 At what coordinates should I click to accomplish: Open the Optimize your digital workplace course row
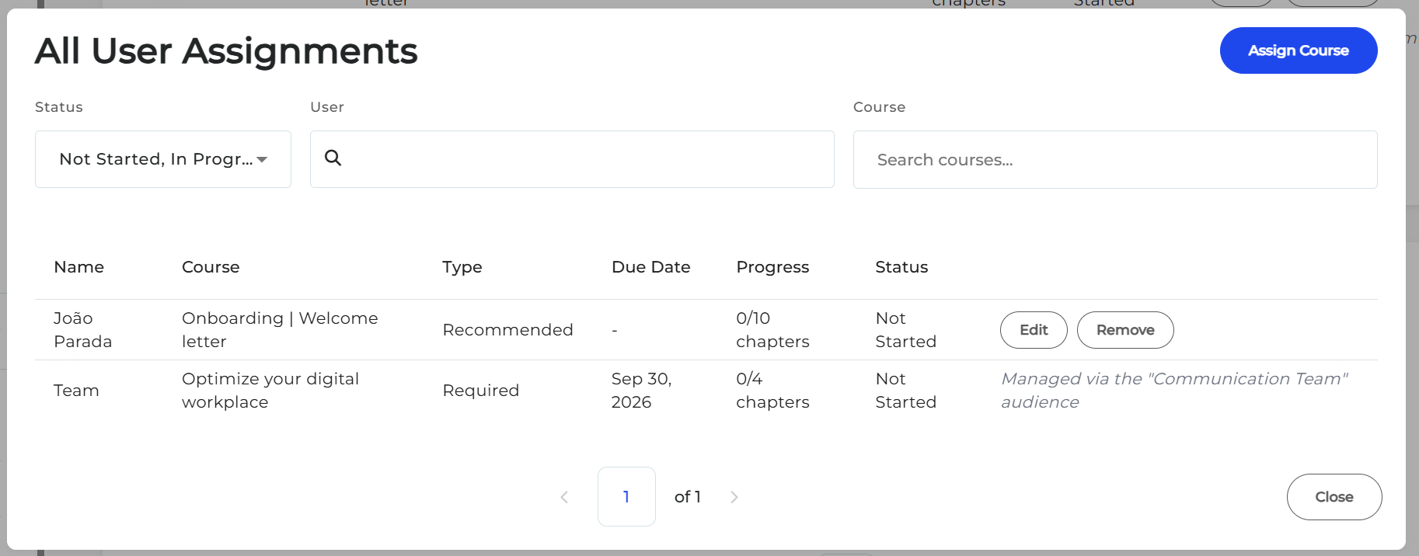[x=706, y=391]
